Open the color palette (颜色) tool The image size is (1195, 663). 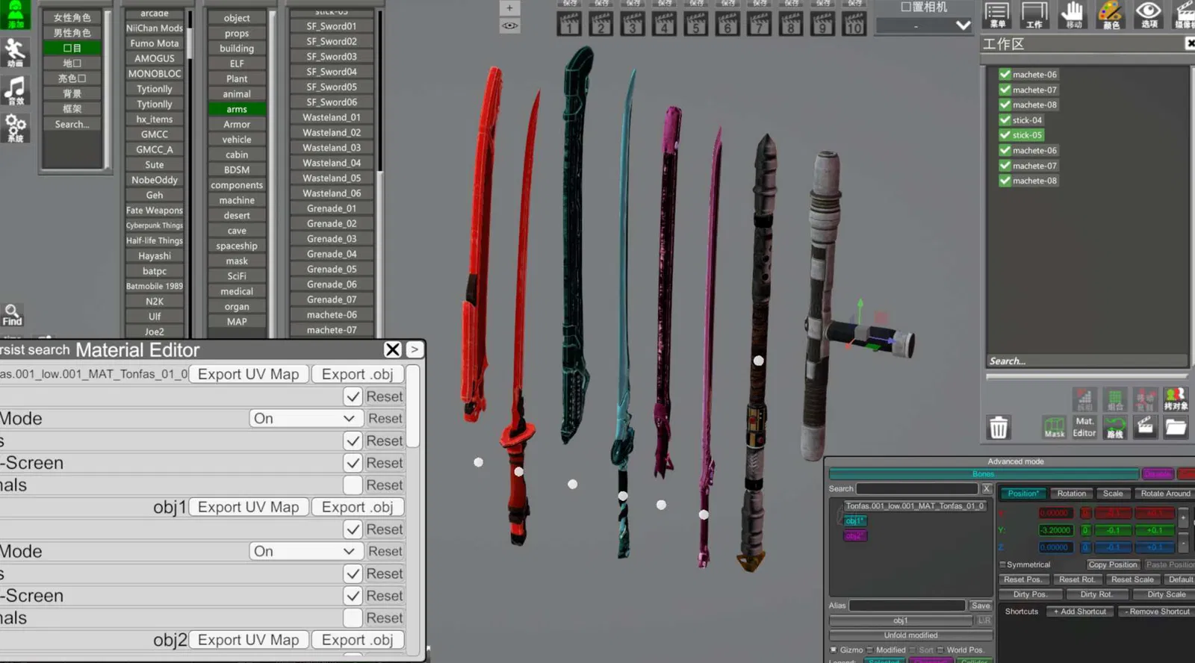click(x=1111, y=15)
